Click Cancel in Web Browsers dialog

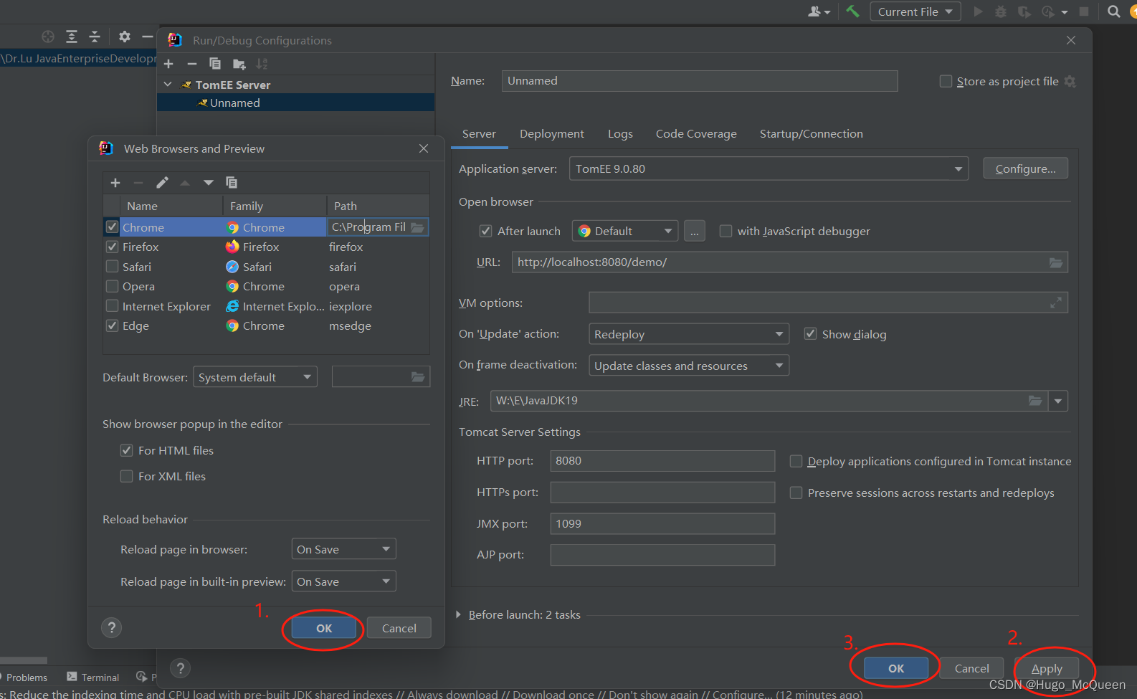(x=399, y=628)
